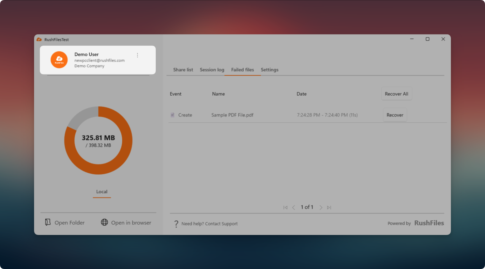Minimize the RushFilesTest window
Screen dimensions: 485x269
412,39
